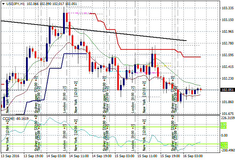Click the 15 Sep 19:00 time label
This screenshot has width=235, height=160.
coord(170,156)
